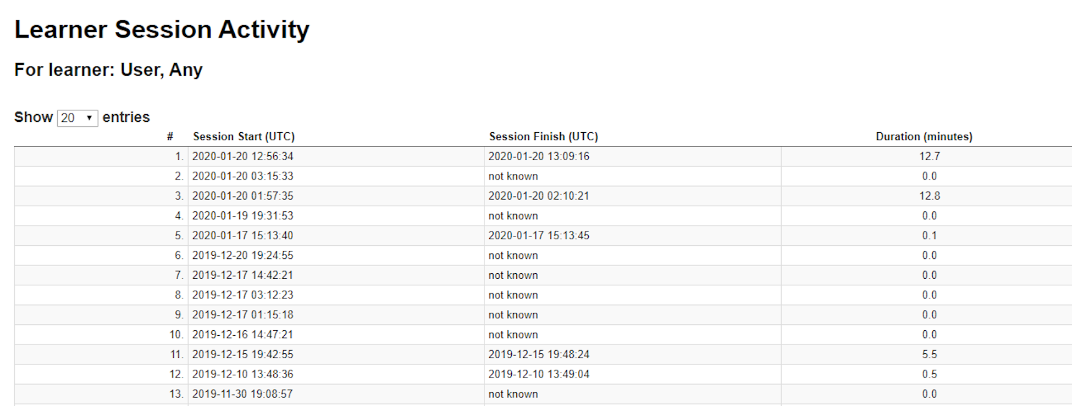Screen dimensions: 1072x406
Task: Sort by Duration (minutes) column header
Action: click(924, 137)
